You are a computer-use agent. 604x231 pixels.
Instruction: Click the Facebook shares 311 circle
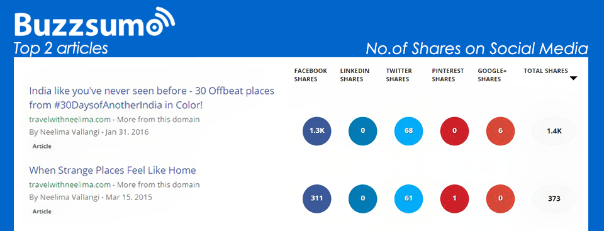tap(317, 199)
